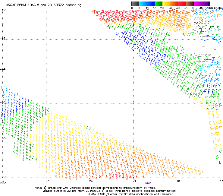Click the '-27' longitude label

click(46, 181)
